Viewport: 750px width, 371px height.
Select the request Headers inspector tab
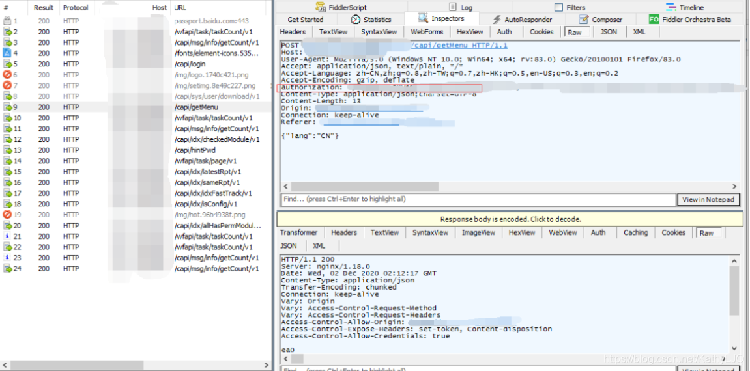point(293,32)
